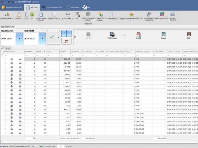This screenshot has width=198, height=148.
Task: Open the Z-Bericht report
Action: click(x=19, y=15)
